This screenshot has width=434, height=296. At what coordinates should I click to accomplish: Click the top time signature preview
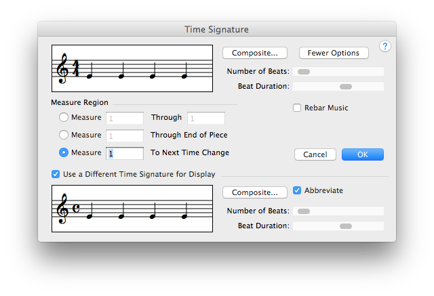[133, 68]
